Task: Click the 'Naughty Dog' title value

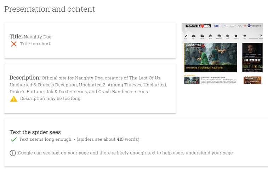Action: click(38, 37)
